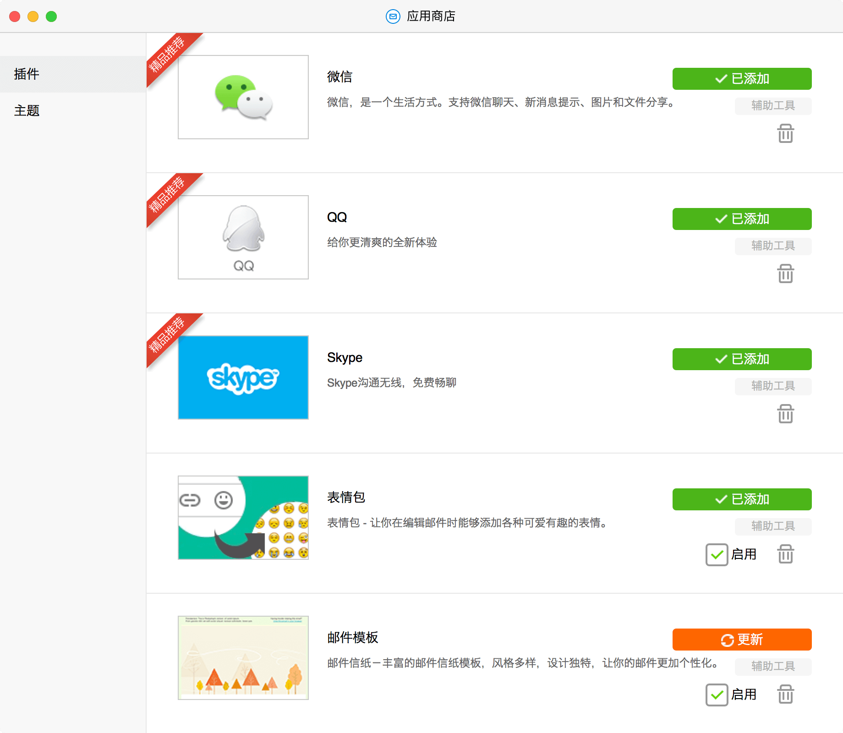The width and height of the screenshot is (843, 733).
Task: Click 已添加 button for Skype
Action: point(742,359)
